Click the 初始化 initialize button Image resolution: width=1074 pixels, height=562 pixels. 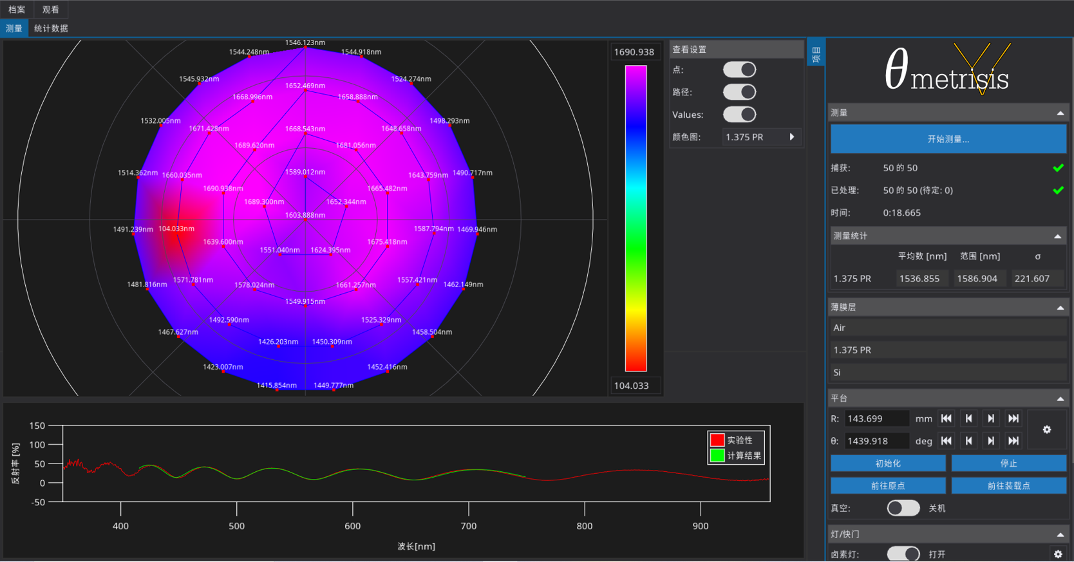[888, 464]
